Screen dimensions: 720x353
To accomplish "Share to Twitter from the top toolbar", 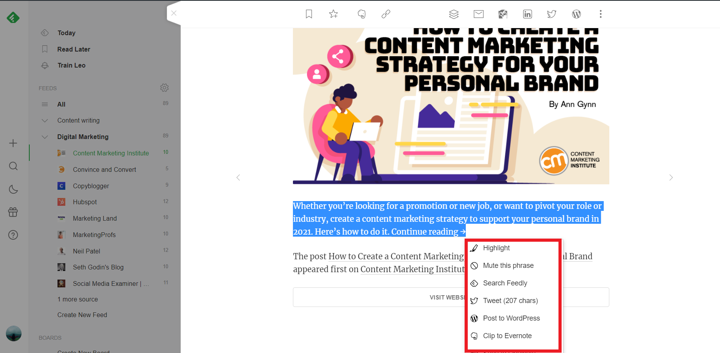I will click(552, 14).
